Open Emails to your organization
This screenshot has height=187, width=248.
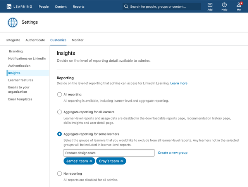19,90
